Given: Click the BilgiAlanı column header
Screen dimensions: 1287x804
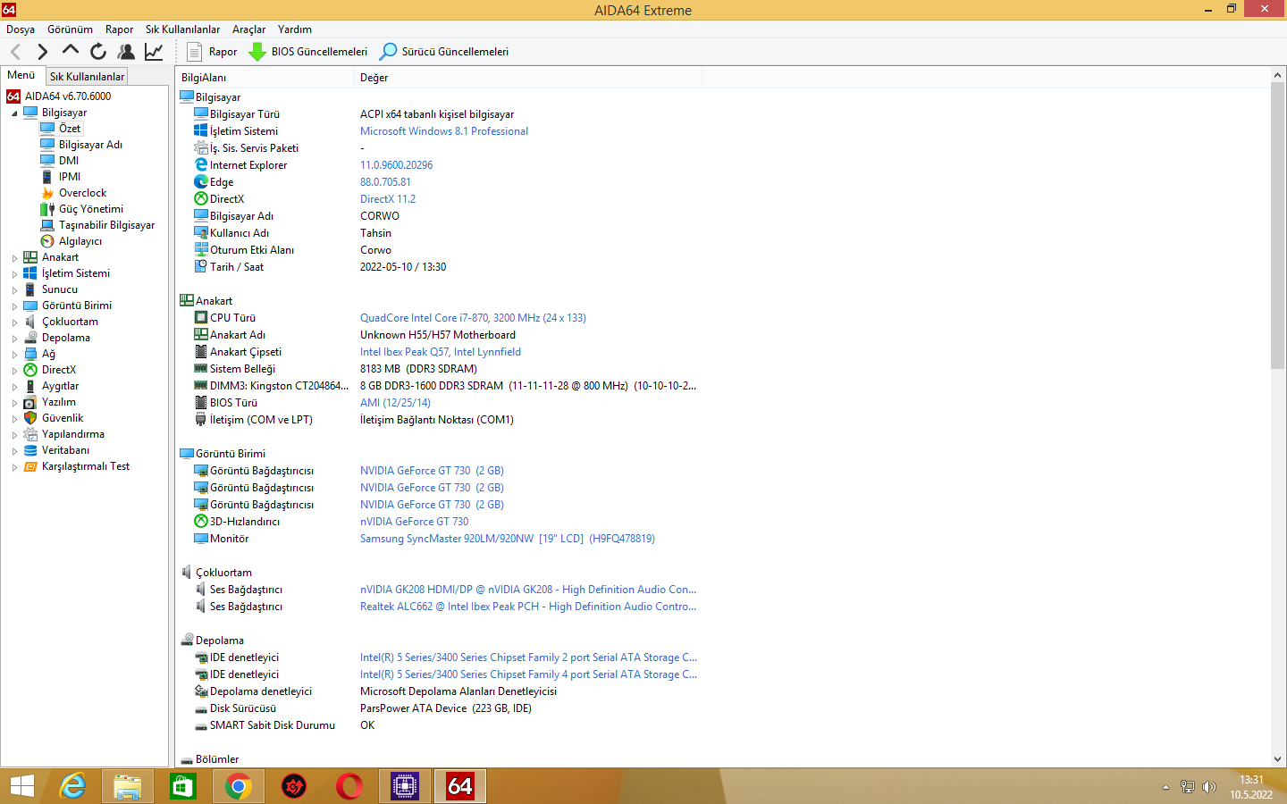Looking at the screenshot, I should (265, 78).
